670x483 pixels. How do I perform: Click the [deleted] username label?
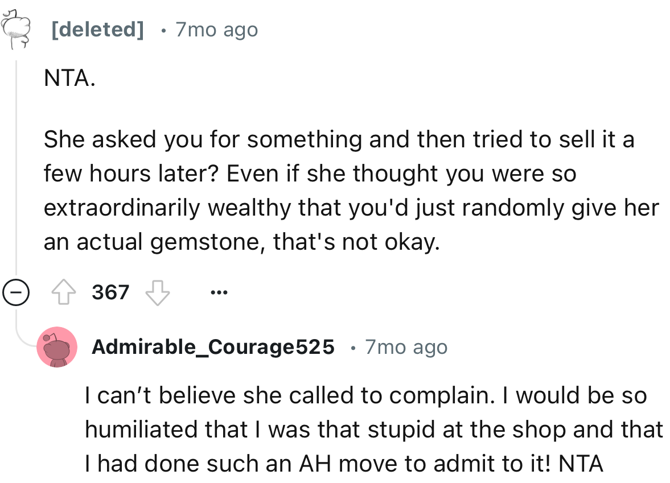98,30
